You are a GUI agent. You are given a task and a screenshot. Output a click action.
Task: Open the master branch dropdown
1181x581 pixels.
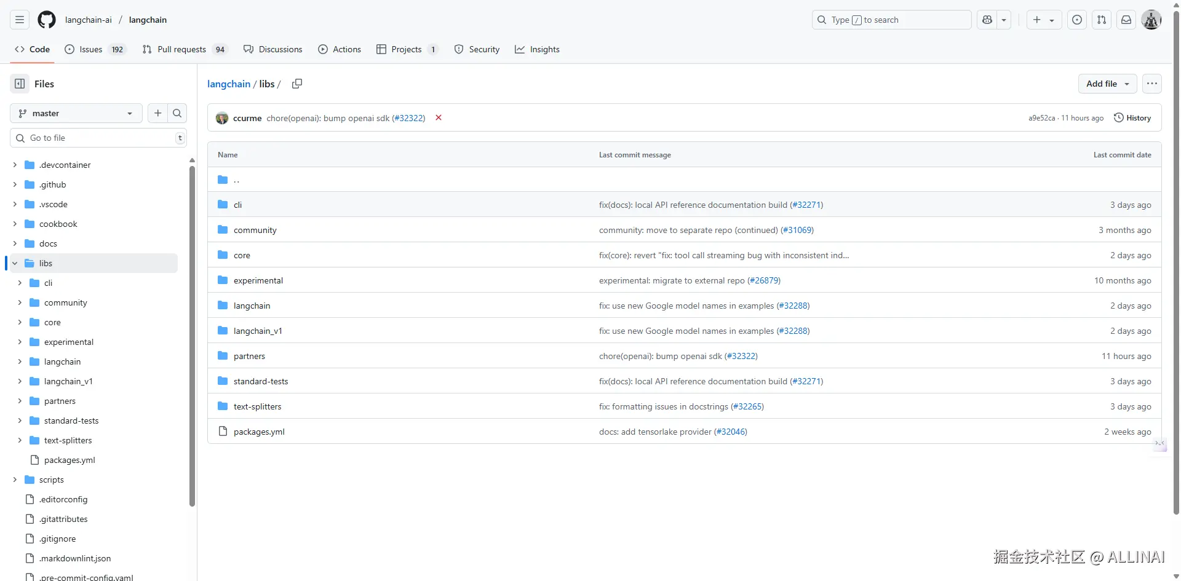76,113
